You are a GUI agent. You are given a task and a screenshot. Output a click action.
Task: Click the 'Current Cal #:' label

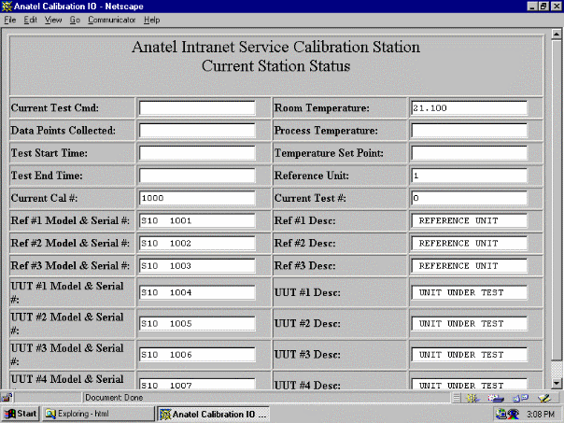pos(44,198)
